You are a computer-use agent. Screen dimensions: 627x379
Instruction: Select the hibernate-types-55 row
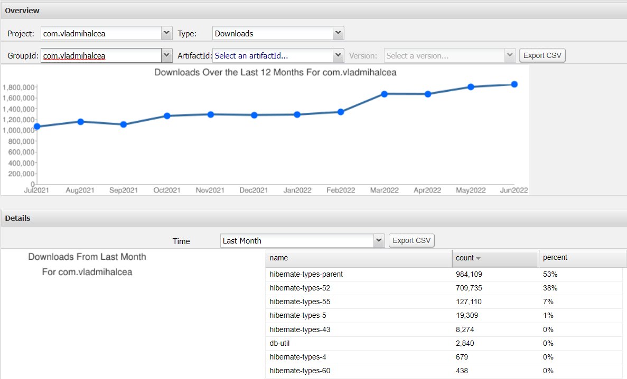click(444, 302)
